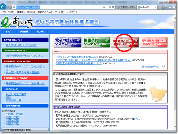The height and width of the screenshot is (134, 178).
Task: Open link 平成24年度
Action: pyautogui.click(x=12, y=120)
